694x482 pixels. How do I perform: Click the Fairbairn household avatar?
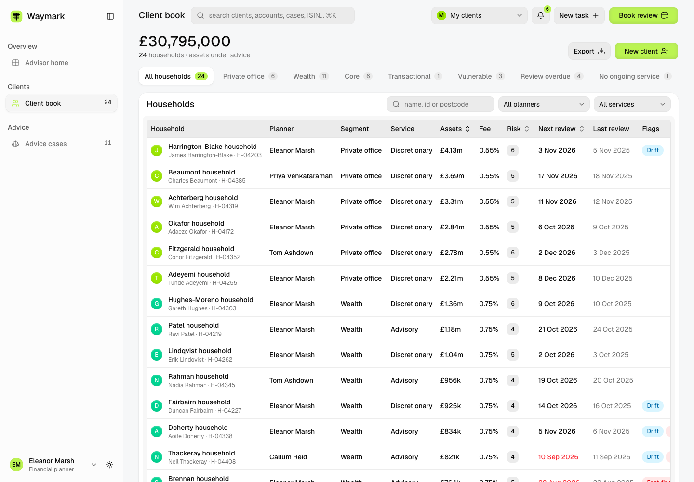157,406
